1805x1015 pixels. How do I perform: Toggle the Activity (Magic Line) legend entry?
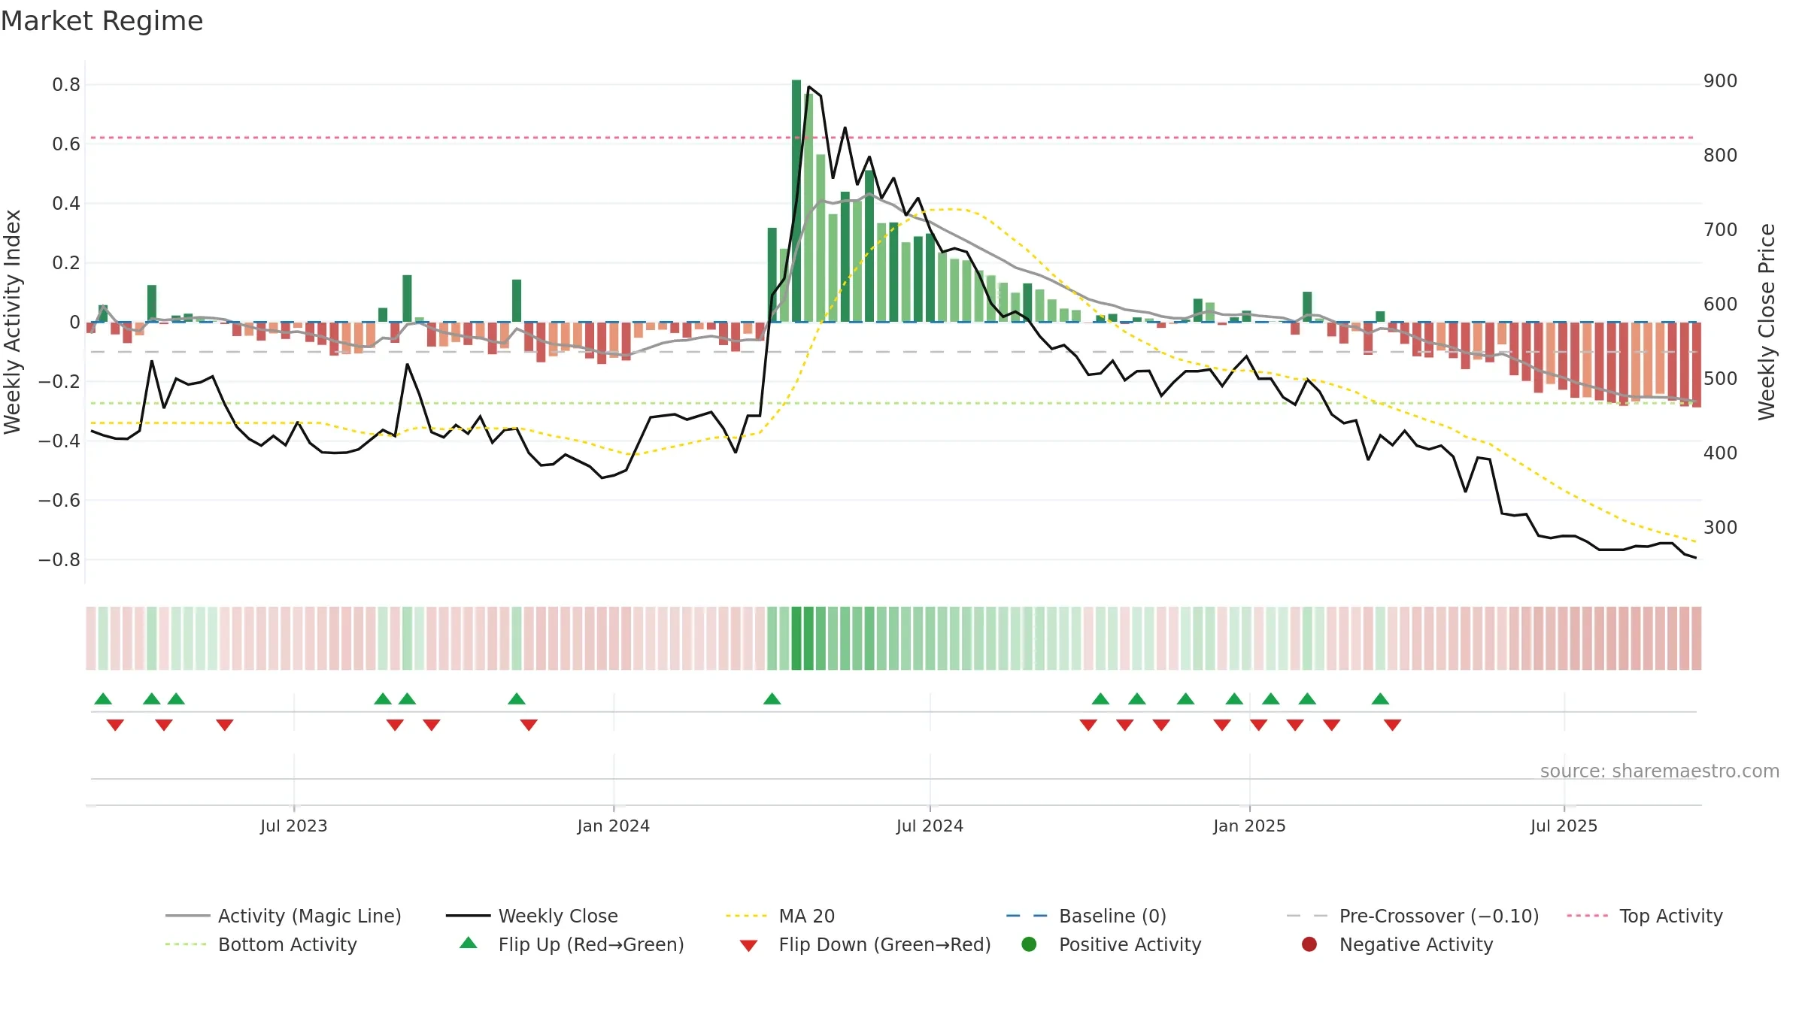click(x=284, y=916)
